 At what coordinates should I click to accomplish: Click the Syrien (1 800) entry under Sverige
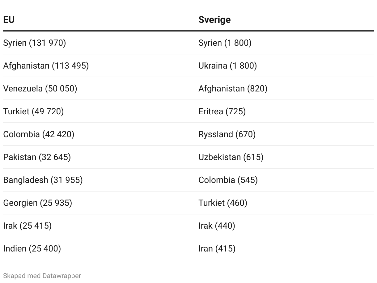pyautogui.click(x=225, y=43)
